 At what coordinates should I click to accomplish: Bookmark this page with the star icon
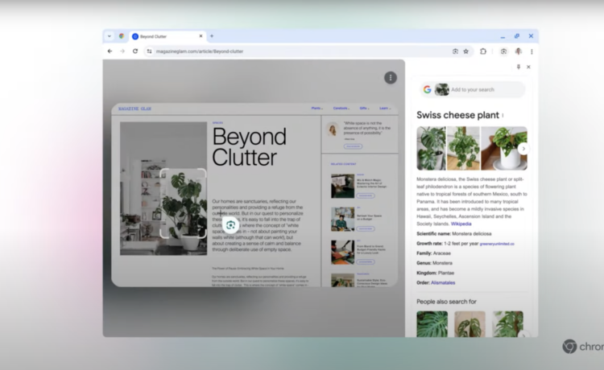[466, 51]
